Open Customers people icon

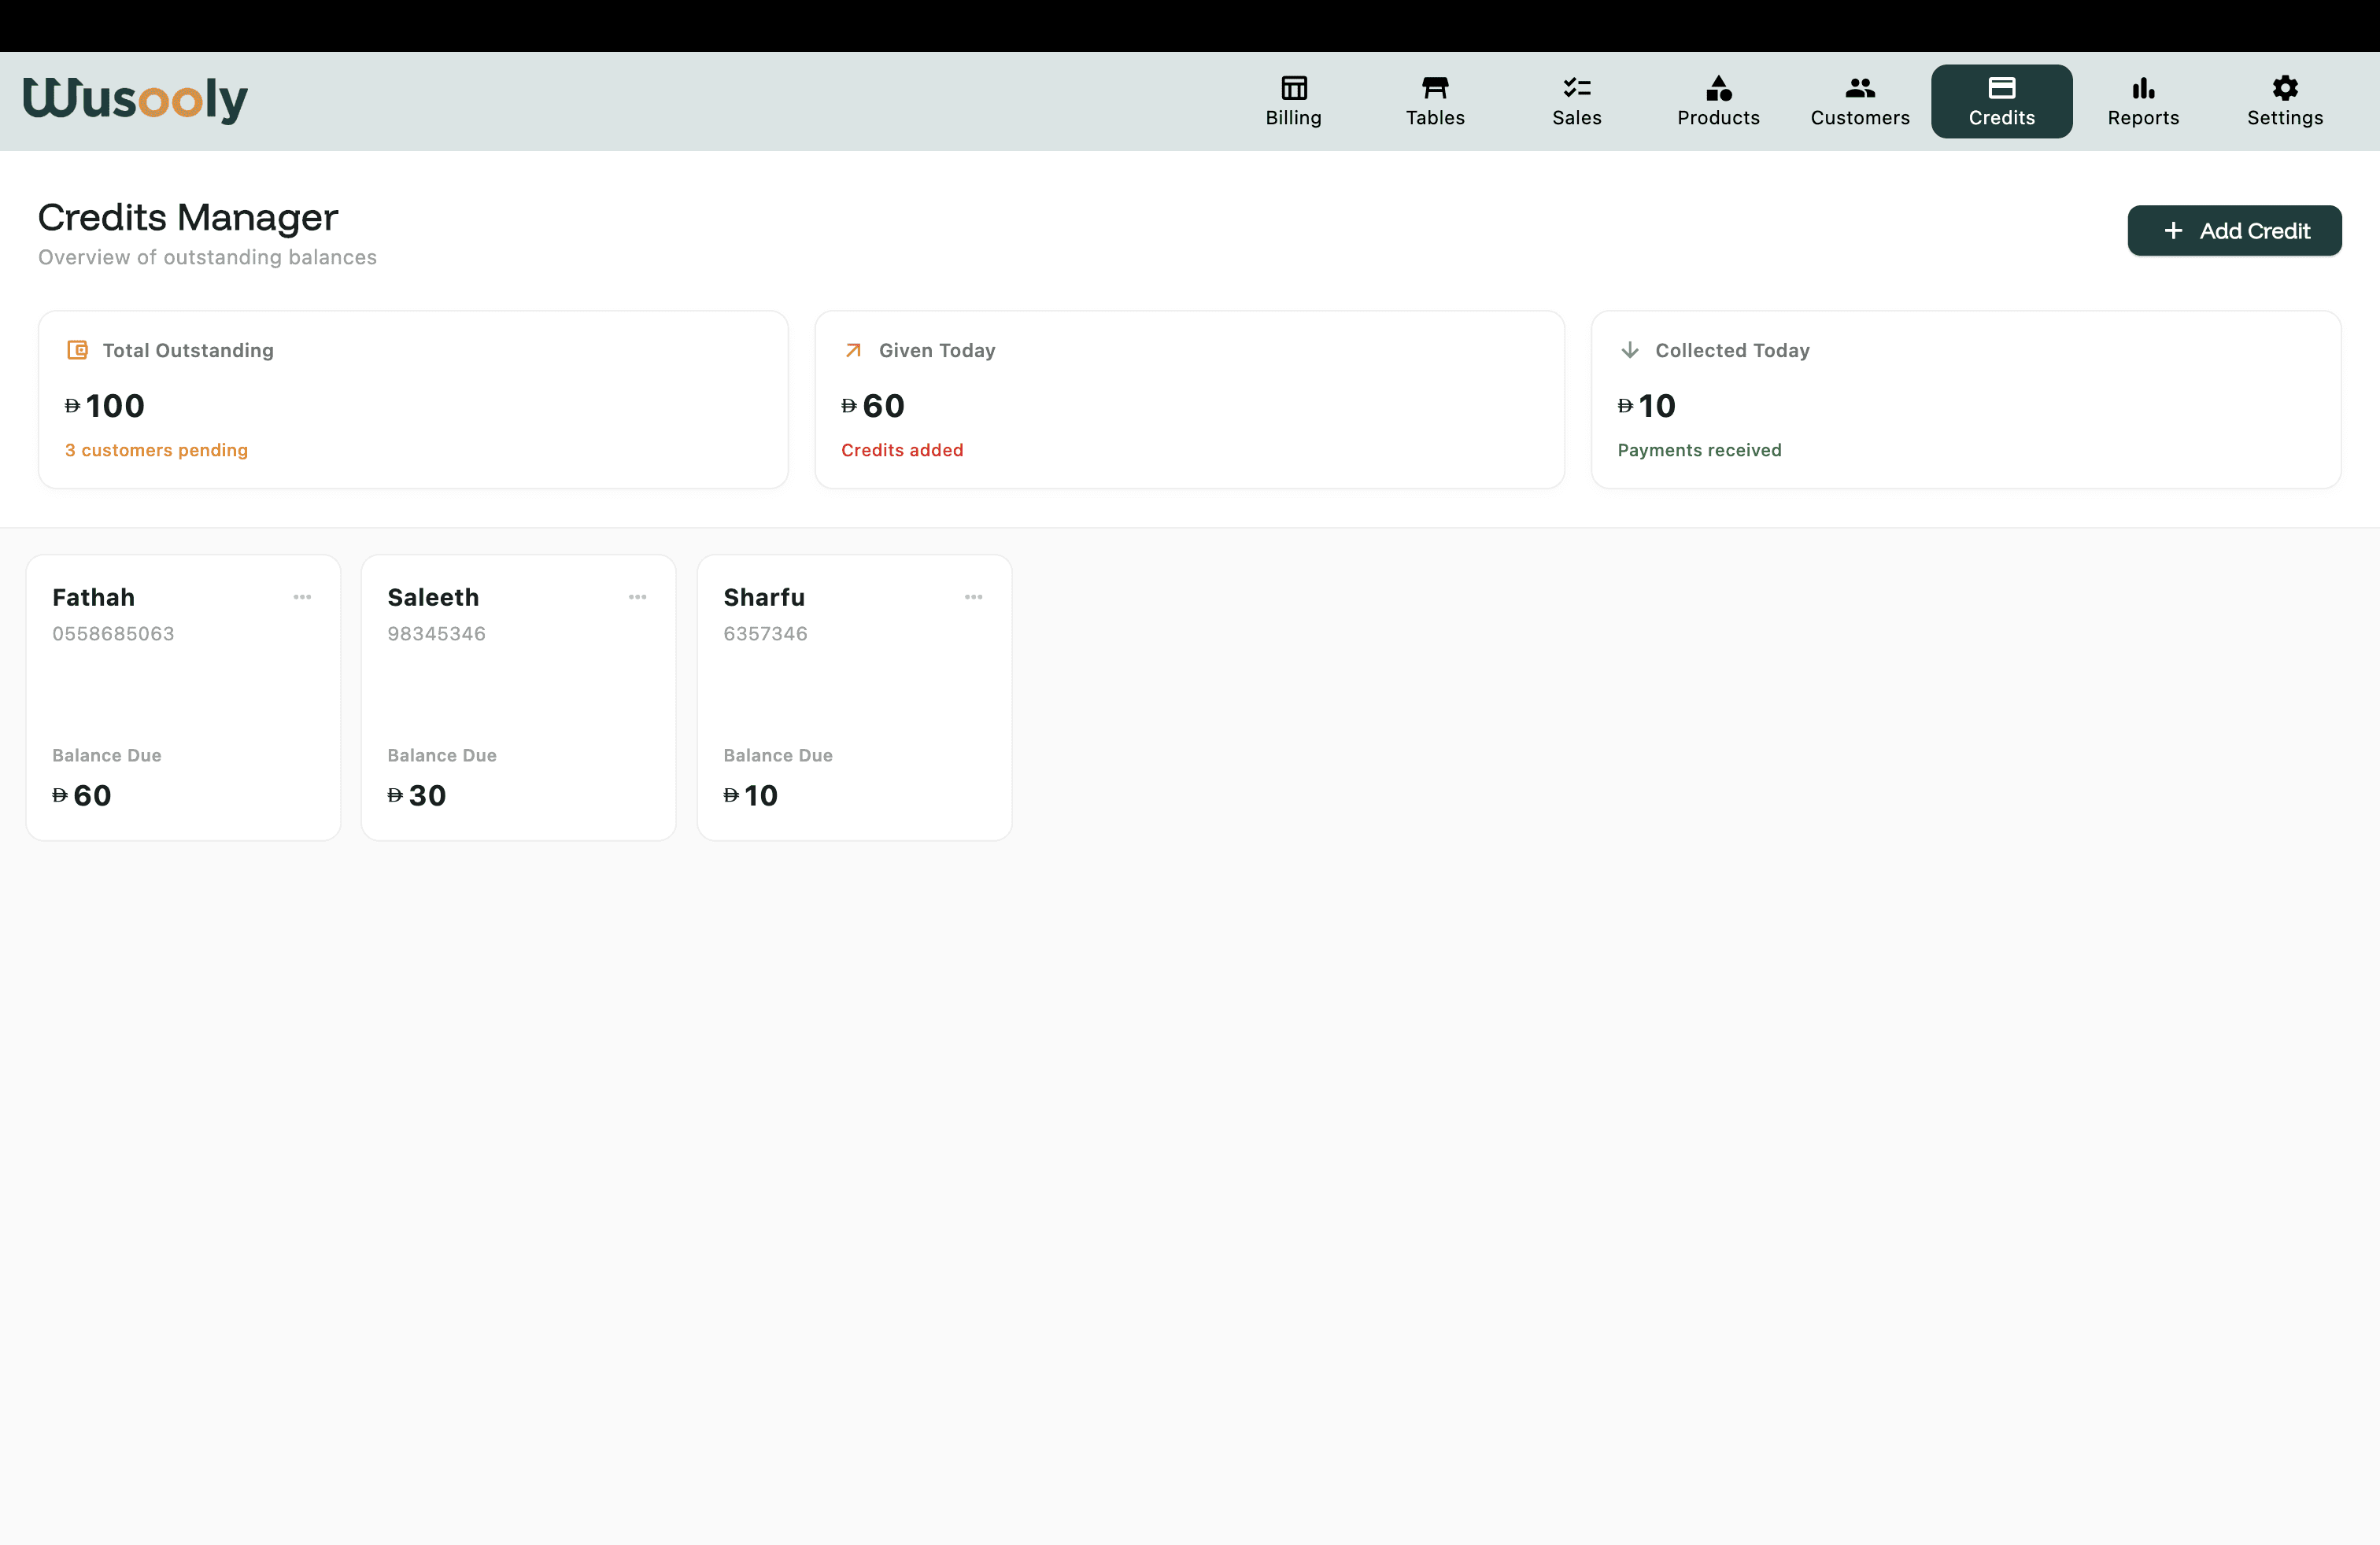point(1859,88)
